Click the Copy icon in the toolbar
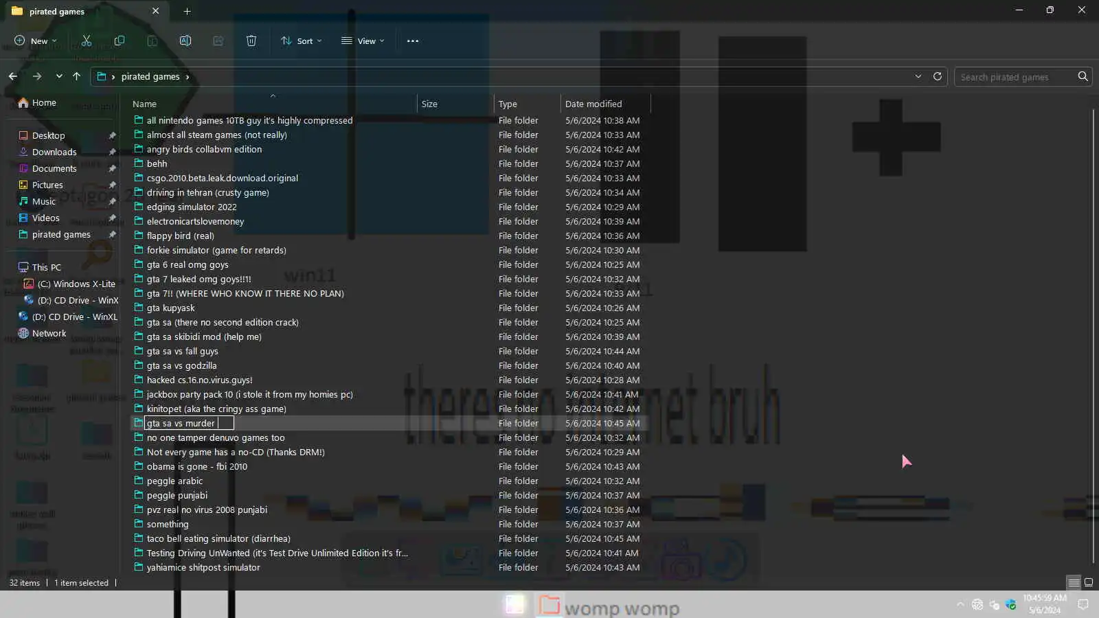 coord(120,41)
